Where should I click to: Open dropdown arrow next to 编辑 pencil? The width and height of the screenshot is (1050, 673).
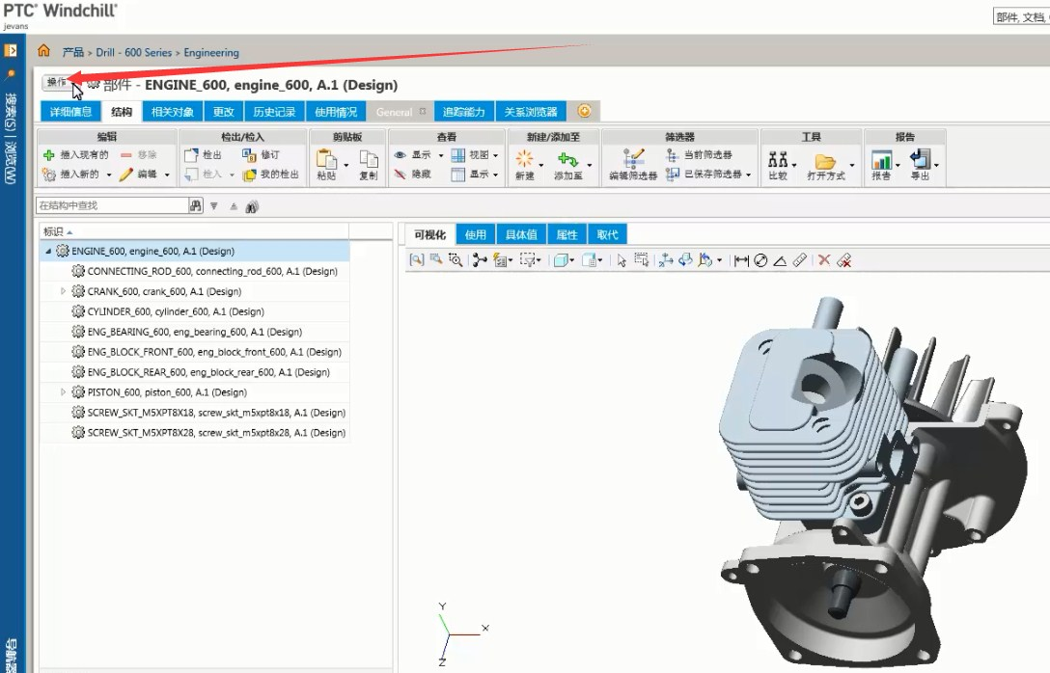point(167,175)
